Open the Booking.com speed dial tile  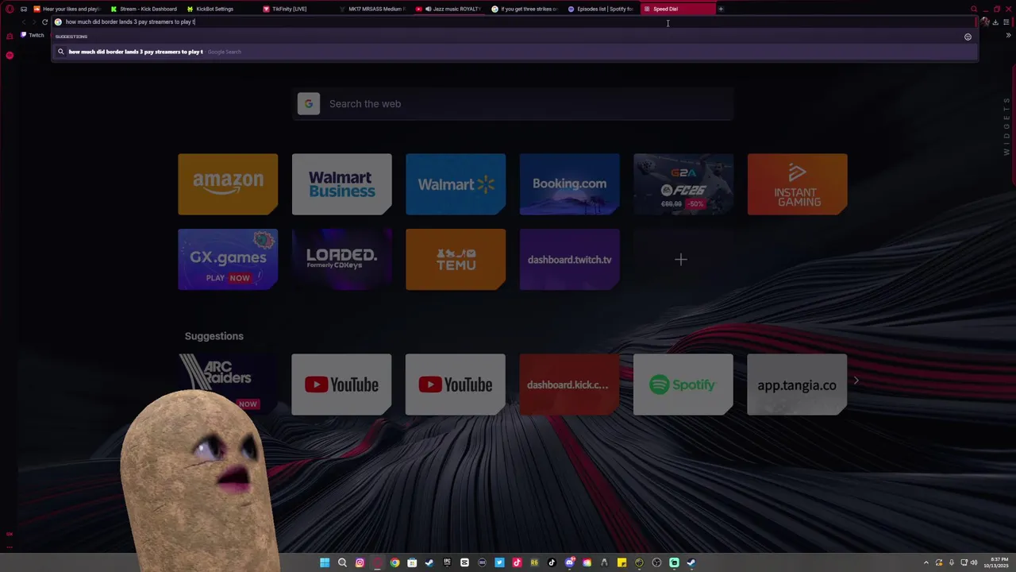pos(569,184)
